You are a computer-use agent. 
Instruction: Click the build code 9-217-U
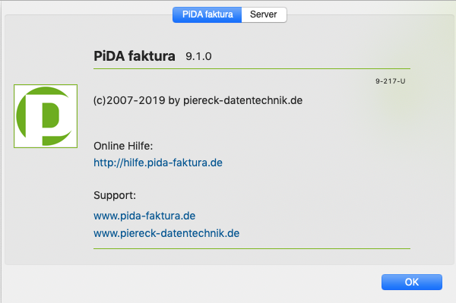pyautogui.click(x=391, y=81)
